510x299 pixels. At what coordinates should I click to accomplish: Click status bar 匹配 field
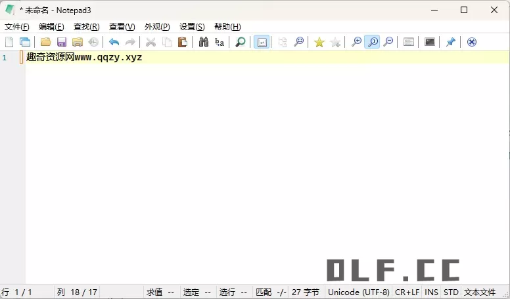271,292
